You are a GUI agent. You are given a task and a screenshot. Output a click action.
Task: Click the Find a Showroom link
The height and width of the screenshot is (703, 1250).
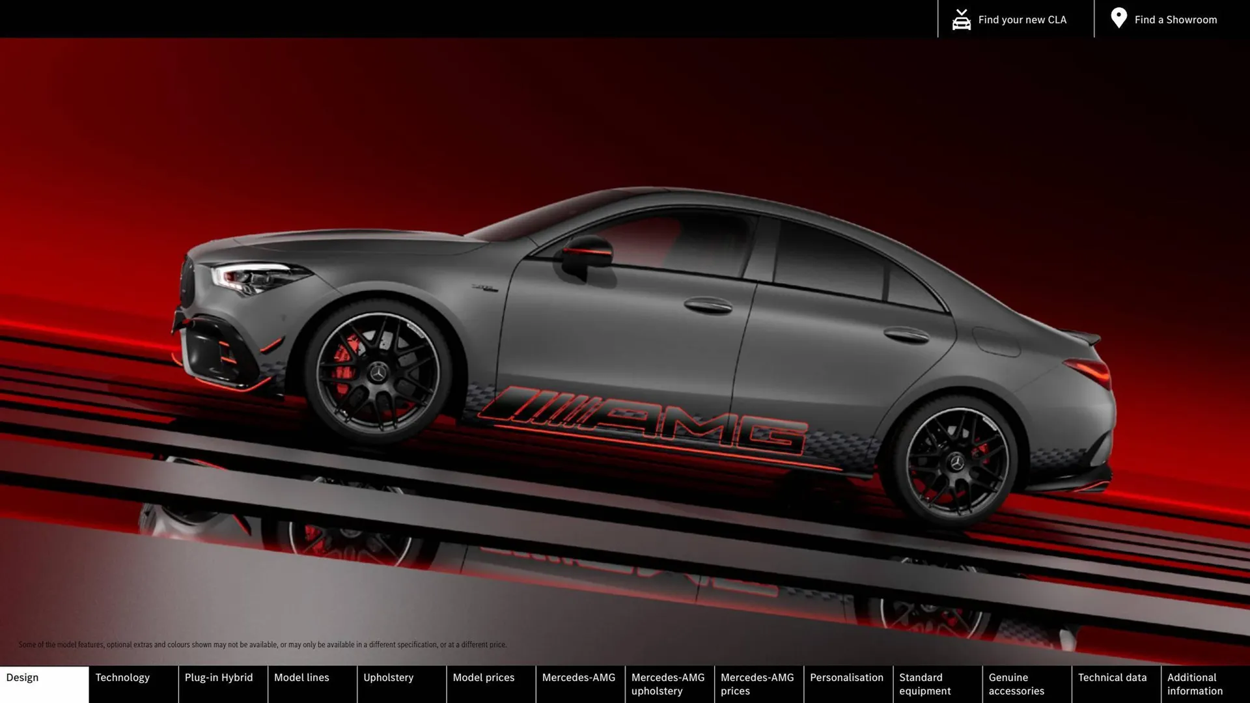point(1176,19)
